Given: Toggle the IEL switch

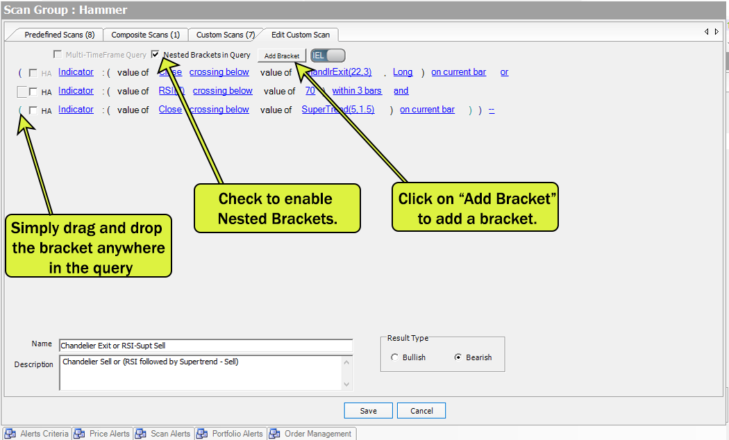Looking at the screenshot, I should click(x=328, y=56).
